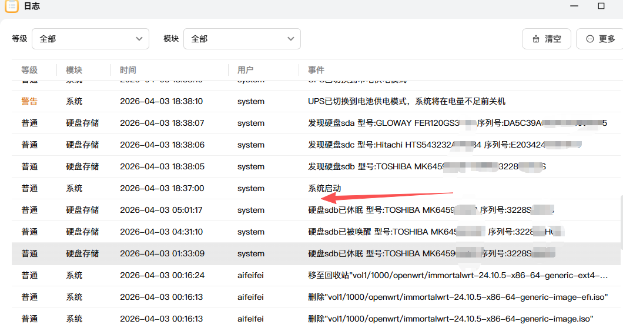Viewport: 623px width, 331px height.
Task: Maximize the 日志 window
Action: 601,5
